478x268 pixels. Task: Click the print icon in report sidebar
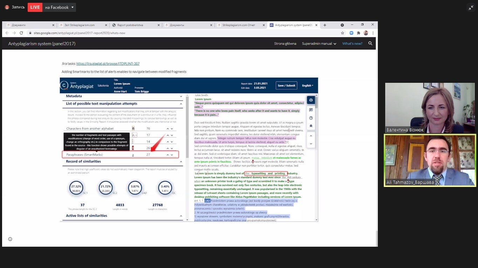[x=311, y=100]
